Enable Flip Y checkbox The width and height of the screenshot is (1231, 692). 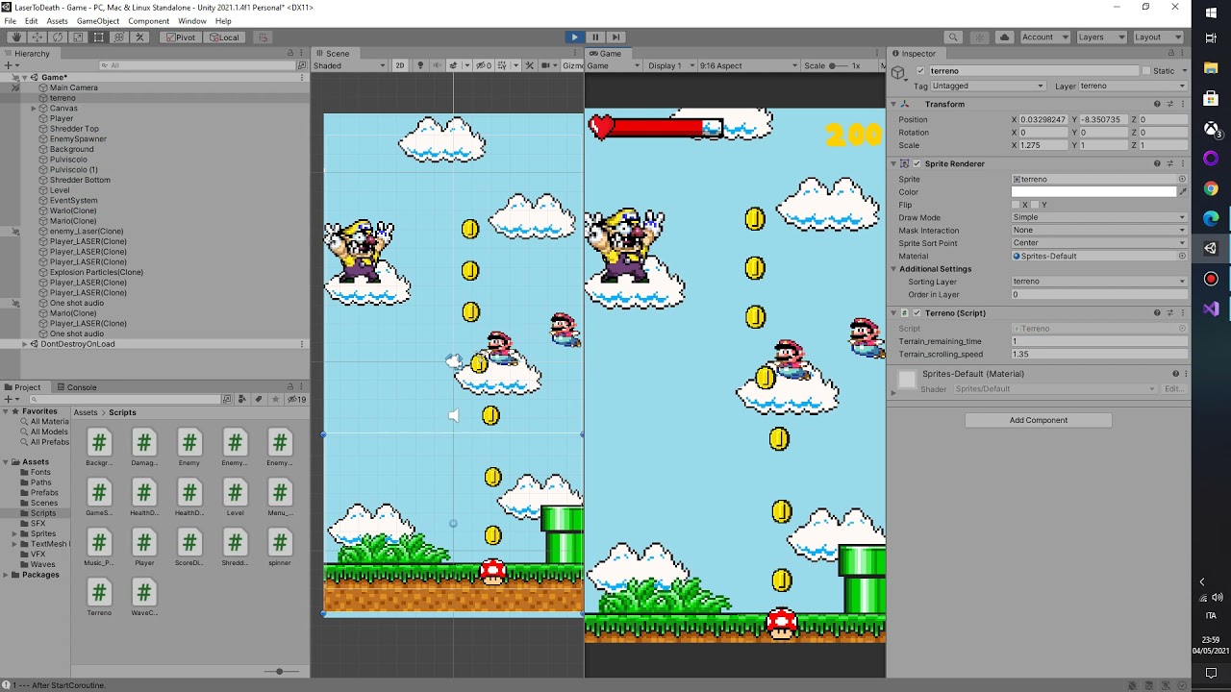1035,205
